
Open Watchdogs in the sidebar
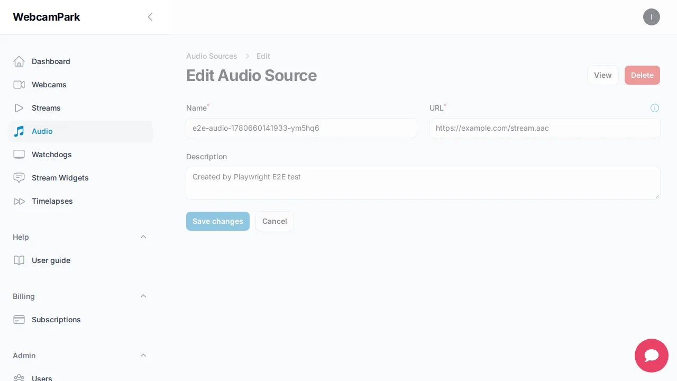(80, 155)
